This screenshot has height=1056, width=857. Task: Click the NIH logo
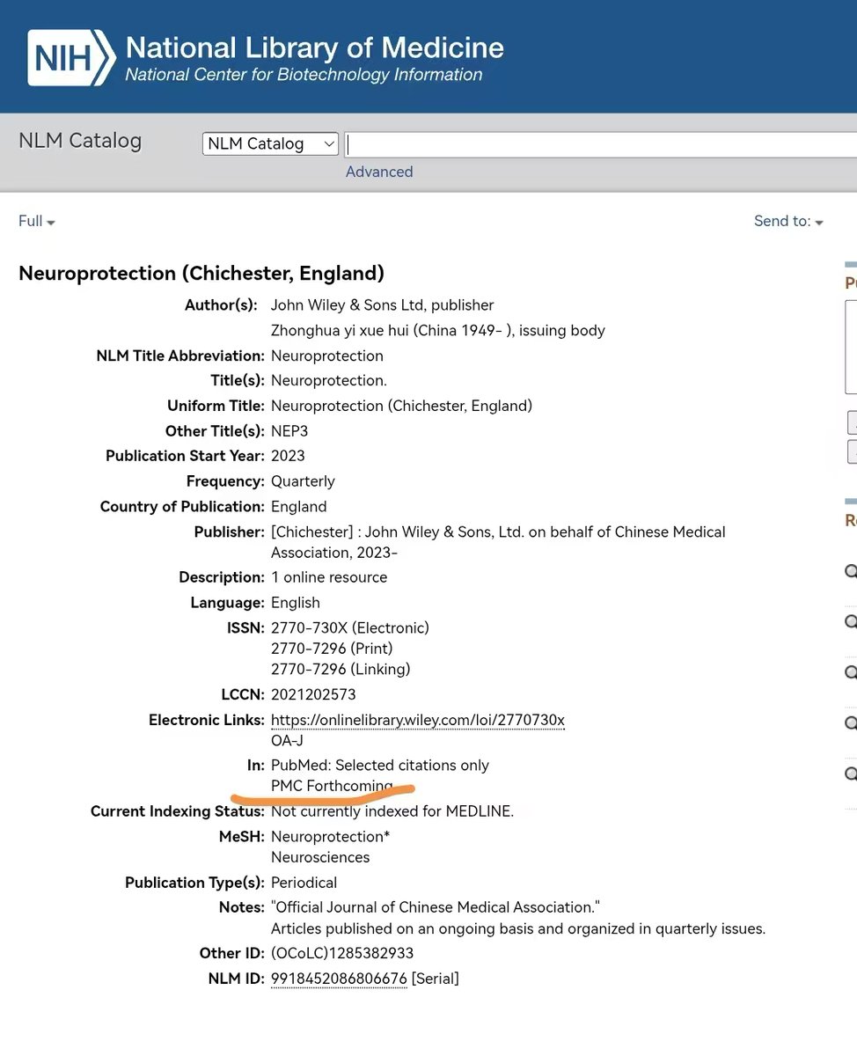click(x=71, y=58)
